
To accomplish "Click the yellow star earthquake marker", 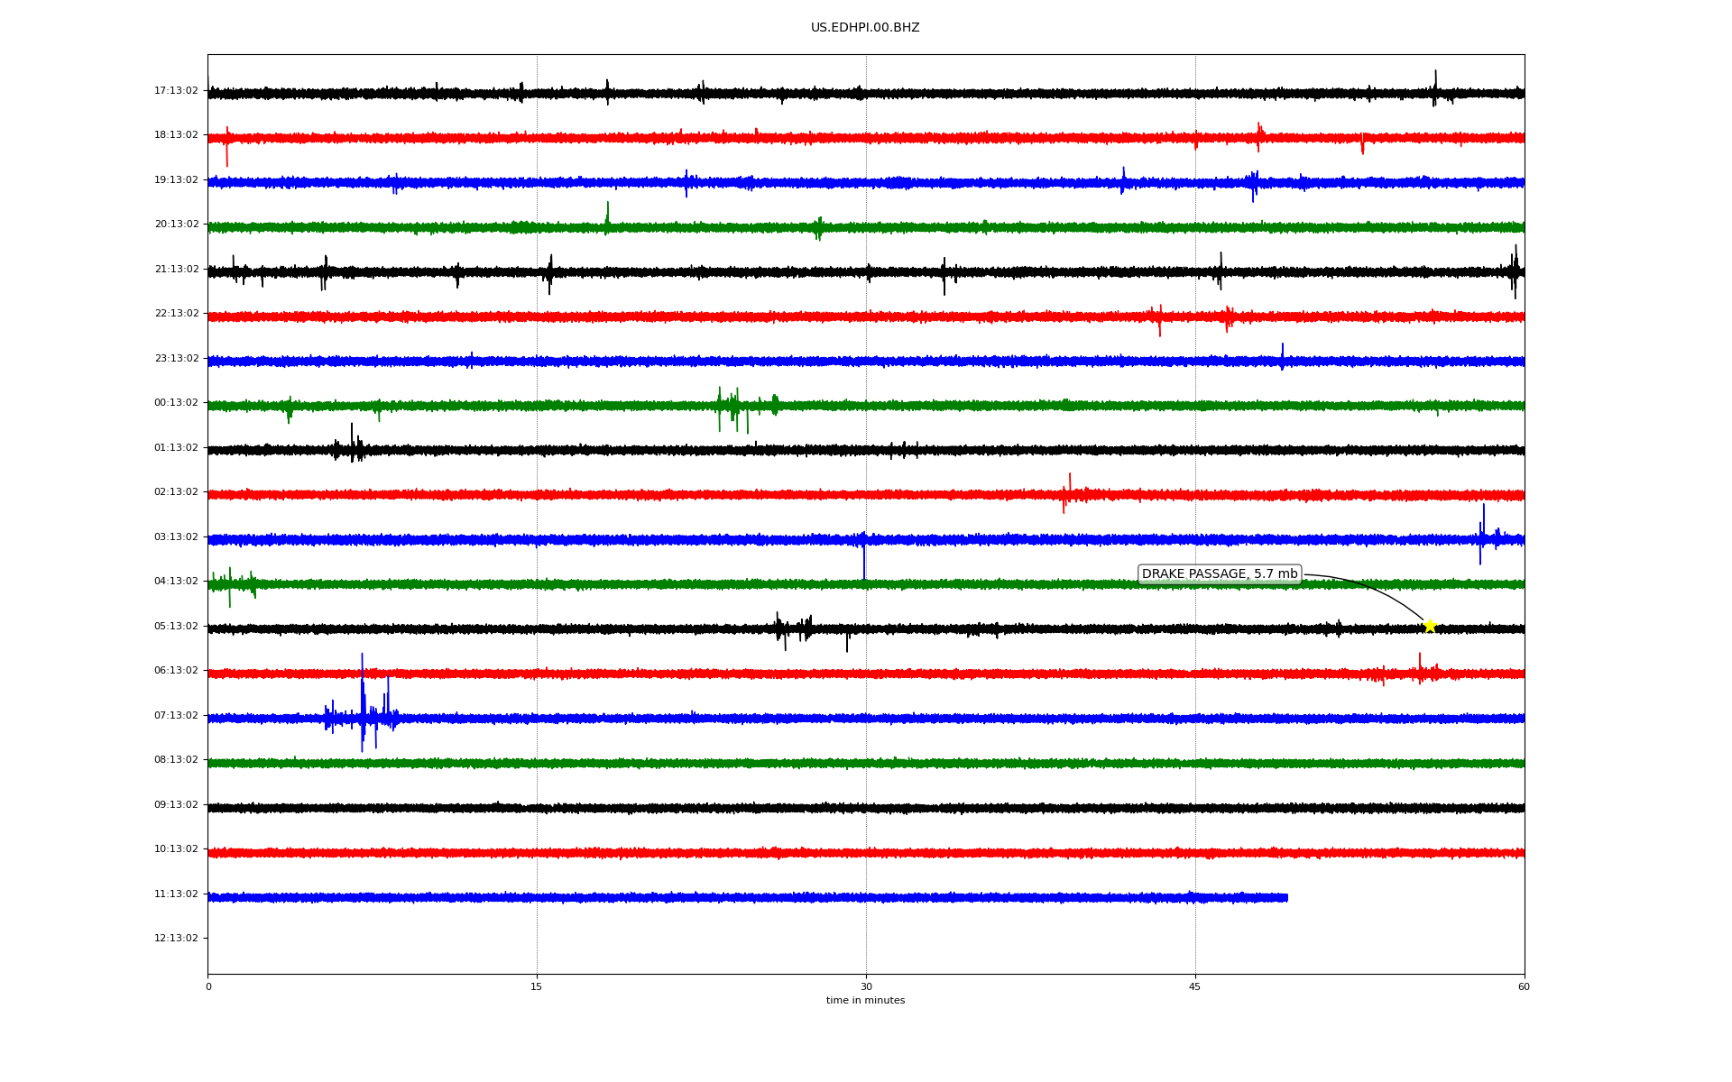I will (1430, 626).
